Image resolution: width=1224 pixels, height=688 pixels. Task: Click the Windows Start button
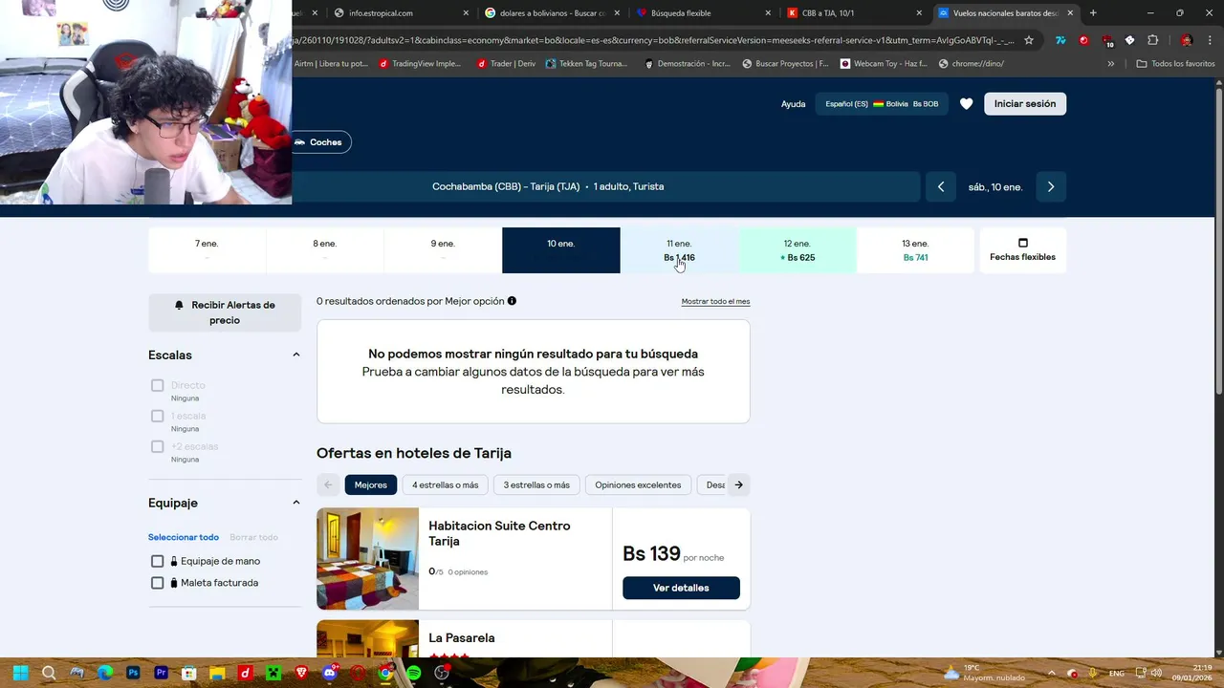click(20, 673)
